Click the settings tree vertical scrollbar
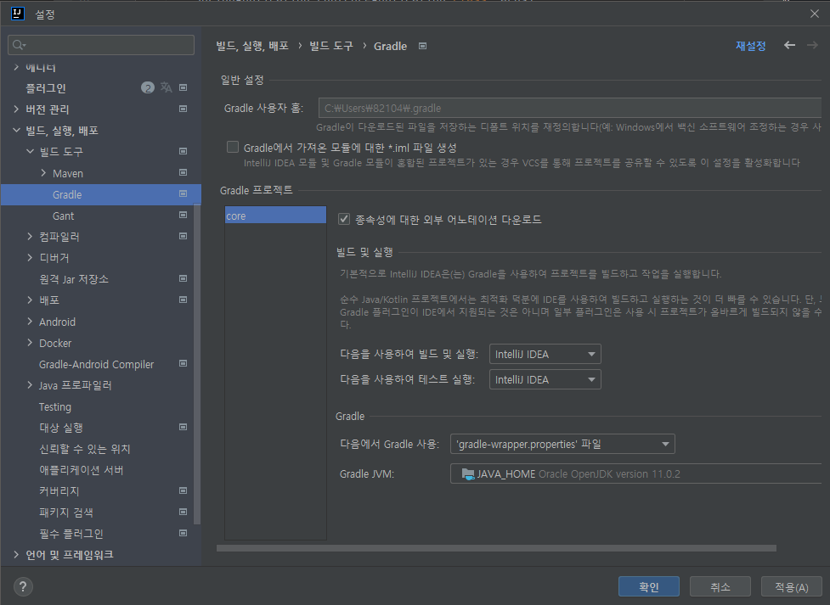The height and width of the screenshot is (605, 830). 197,365
